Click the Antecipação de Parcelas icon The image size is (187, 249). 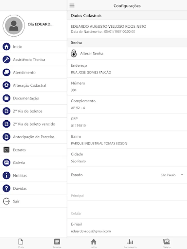point(6,137)
